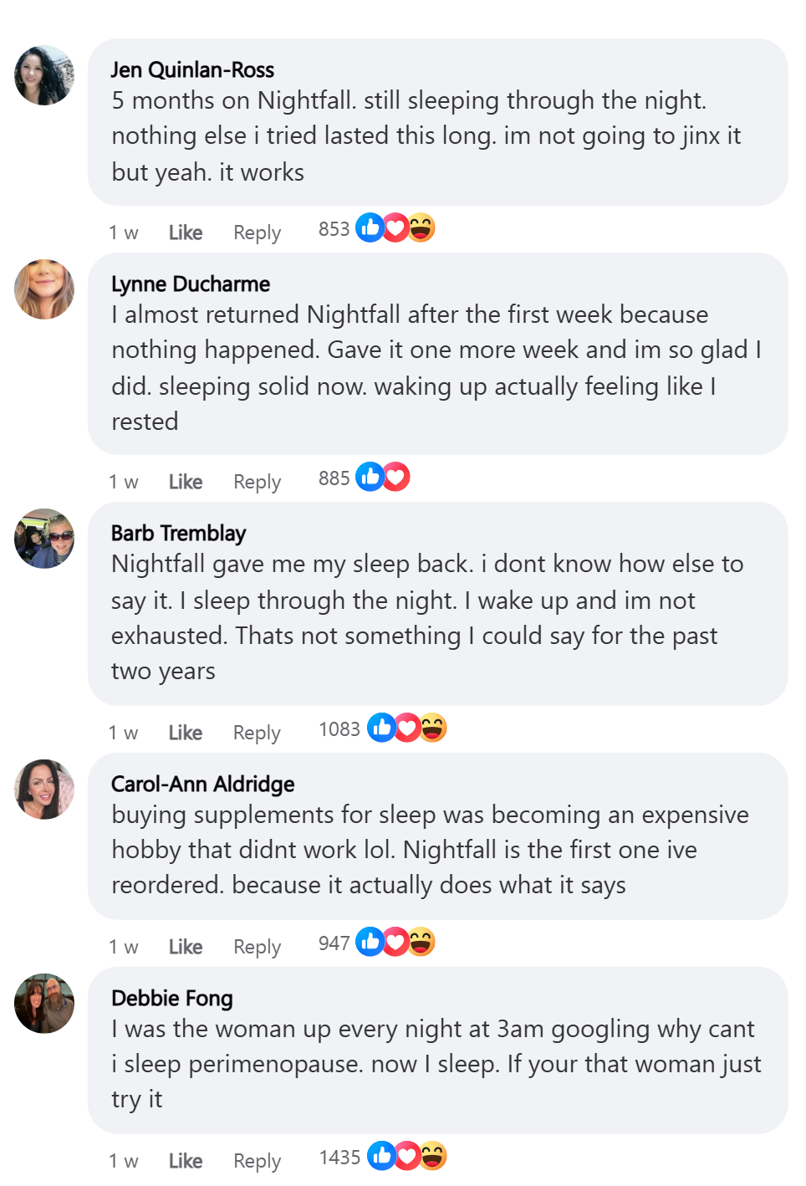Viewport: 806px width, 1186px height.
Task: Open Jen Quinlan-Ross's profile picture
Action: (44, 75)
